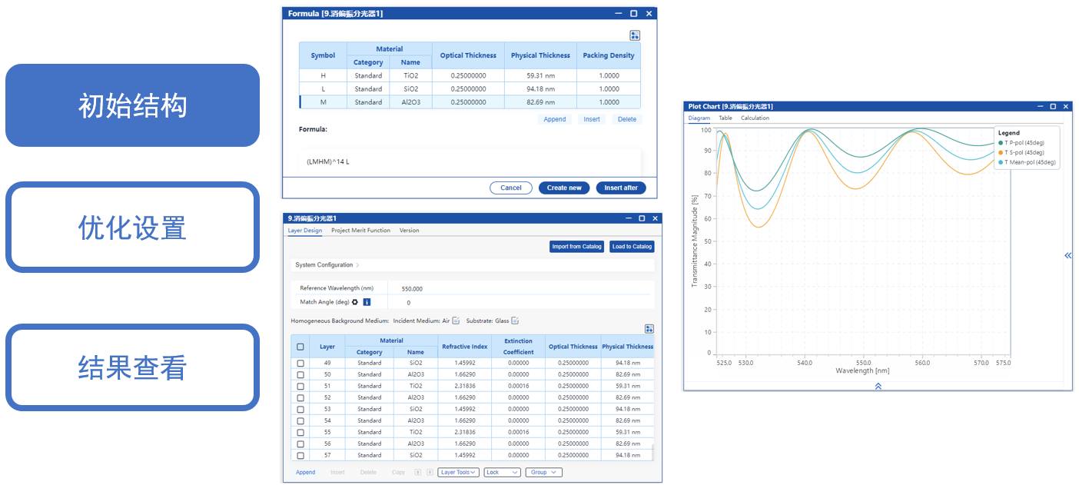Open the Layer Tools dropdown
This screenshot has width=1079, height=485.
coord(459,472)
